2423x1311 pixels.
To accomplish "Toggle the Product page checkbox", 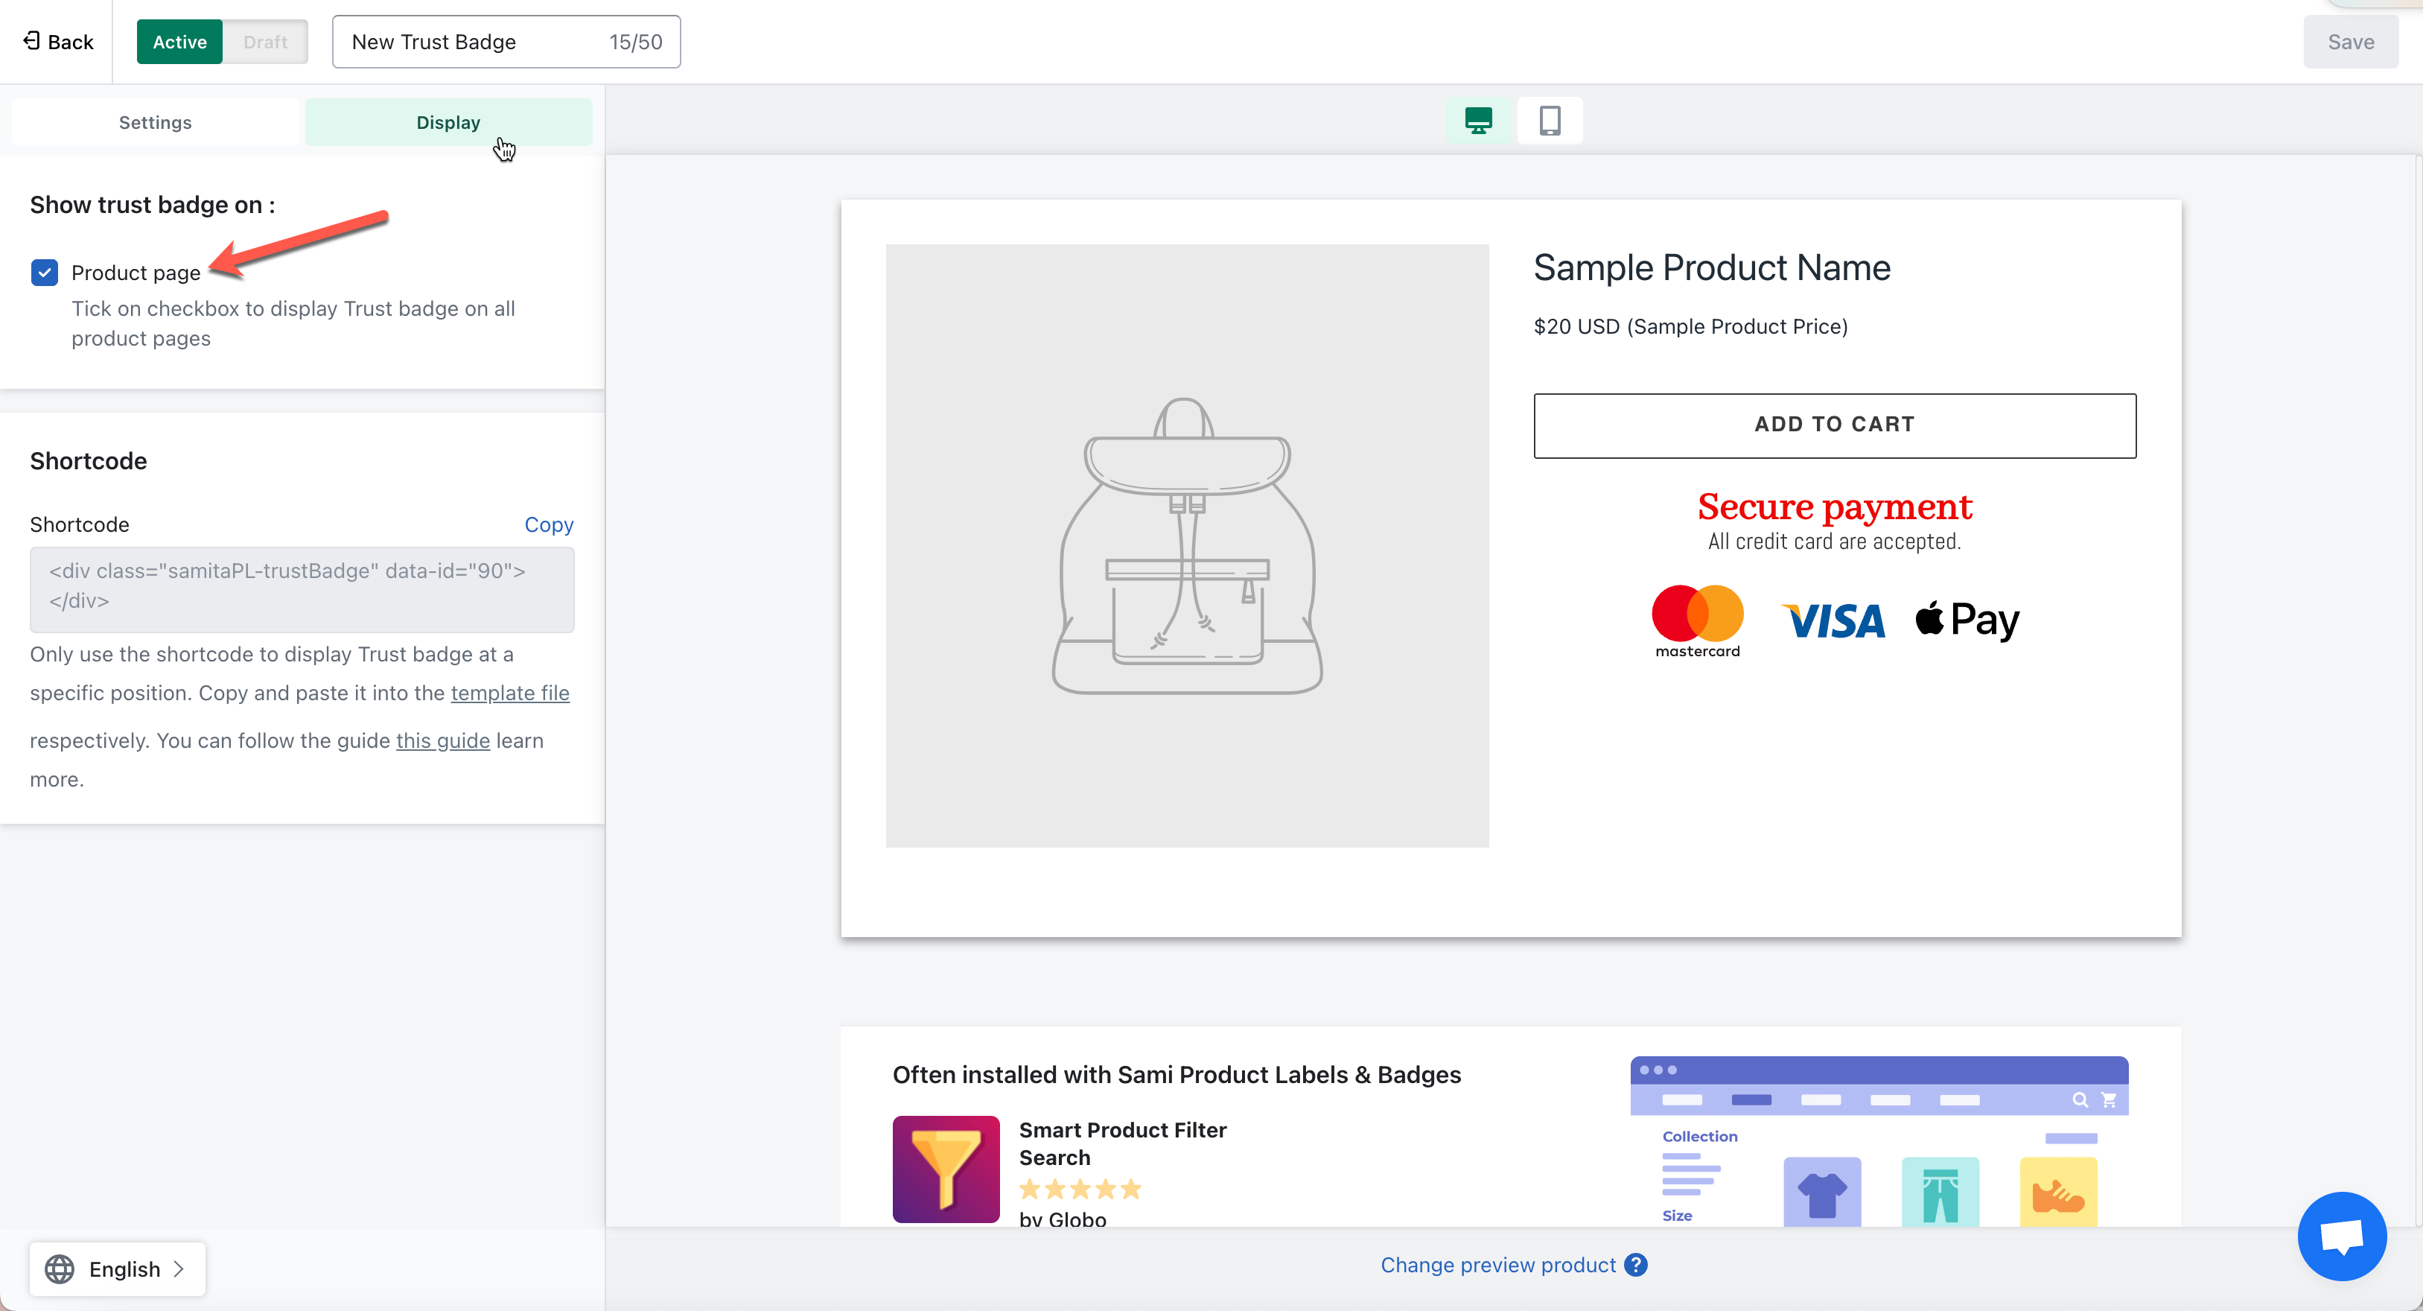I will tap(44, 273).
